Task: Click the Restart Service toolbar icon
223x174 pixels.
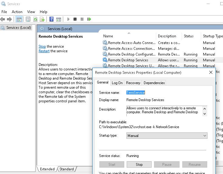Action: (x=89, y=19)
